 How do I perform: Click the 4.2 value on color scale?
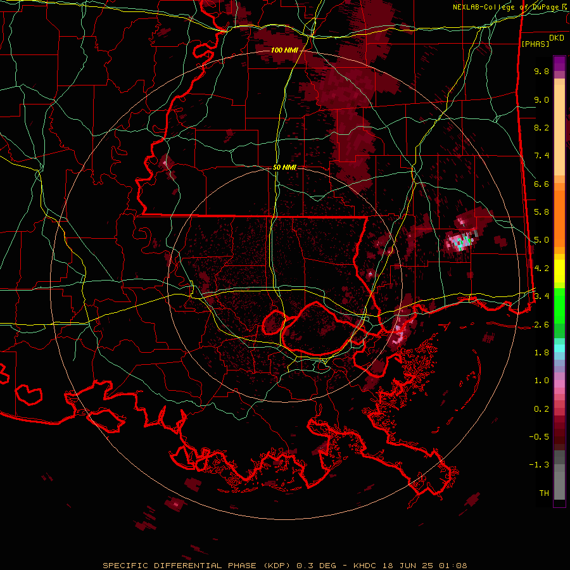coord(541,269)
